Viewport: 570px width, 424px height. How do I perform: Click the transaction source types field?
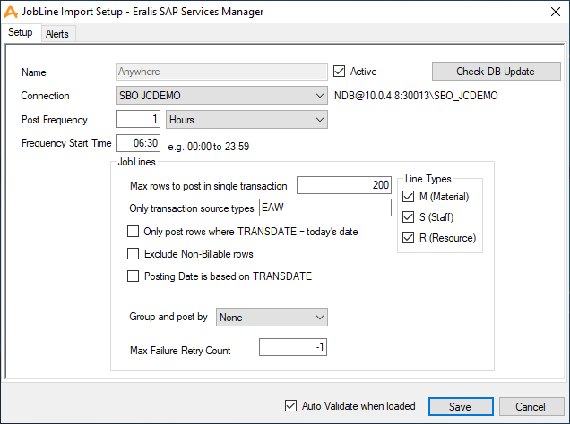point(324,208)
